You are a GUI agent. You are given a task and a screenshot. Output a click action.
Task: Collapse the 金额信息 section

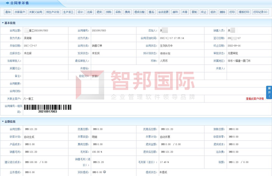click(3, 121)
